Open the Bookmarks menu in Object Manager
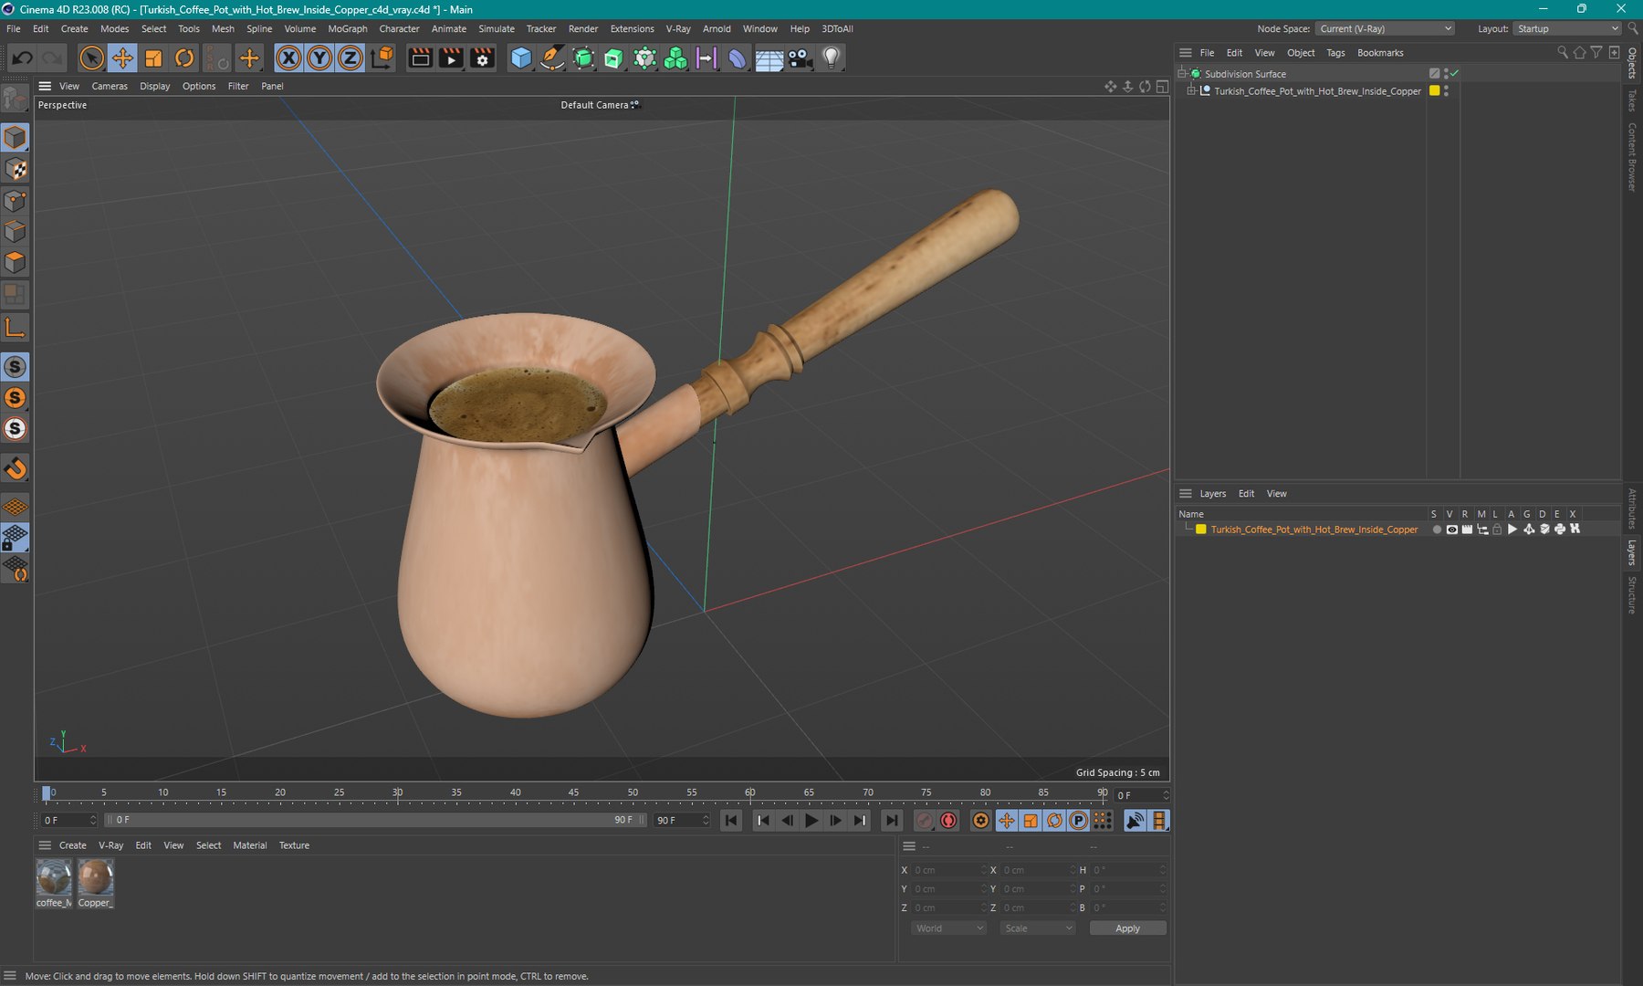The image size is (1643, 986). (1380, 53)
